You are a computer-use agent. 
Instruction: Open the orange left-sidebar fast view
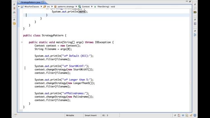14,24
